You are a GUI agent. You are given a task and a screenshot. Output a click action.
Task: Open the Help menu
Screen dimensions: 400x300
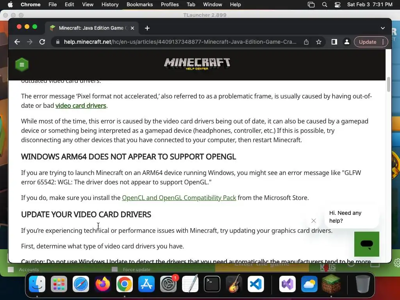click(235, 4)
